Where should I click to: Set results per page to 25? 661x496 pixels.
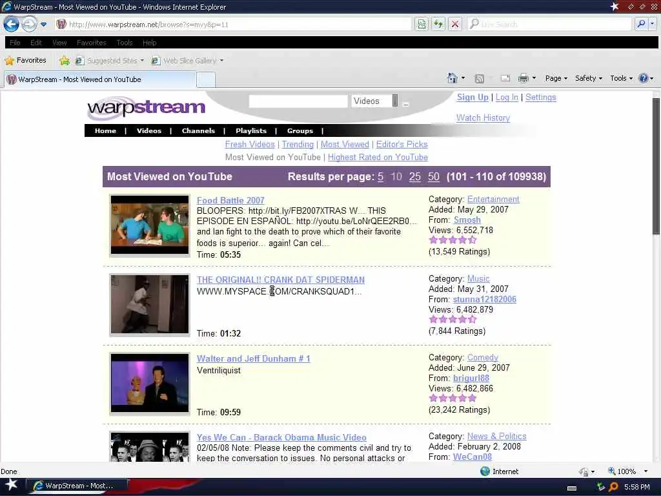pyautogui.click(x=415, y=177)
